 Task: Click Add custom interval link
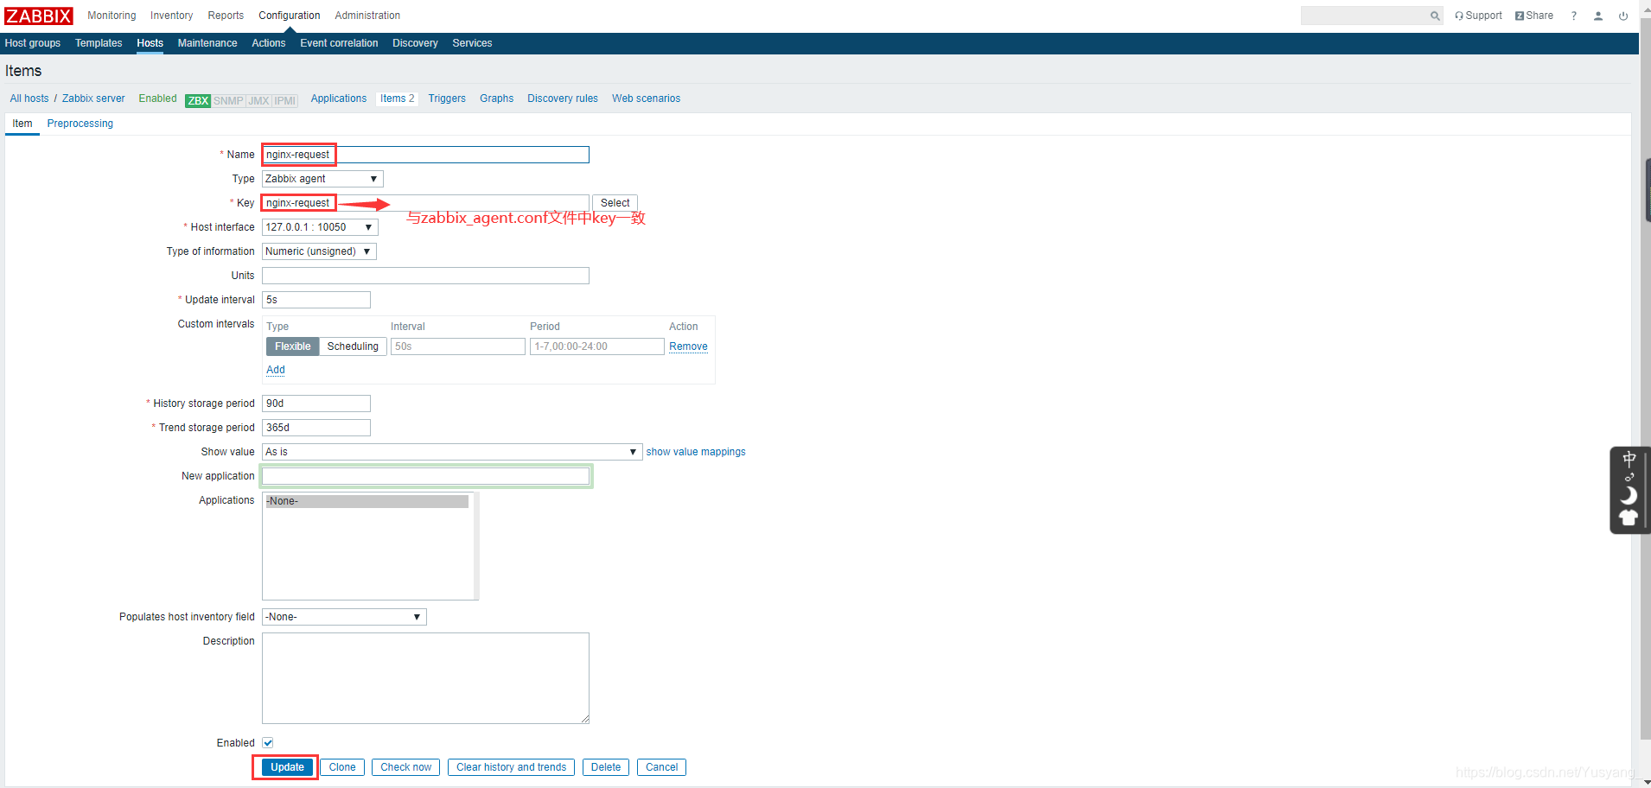[x=276, y=370]
